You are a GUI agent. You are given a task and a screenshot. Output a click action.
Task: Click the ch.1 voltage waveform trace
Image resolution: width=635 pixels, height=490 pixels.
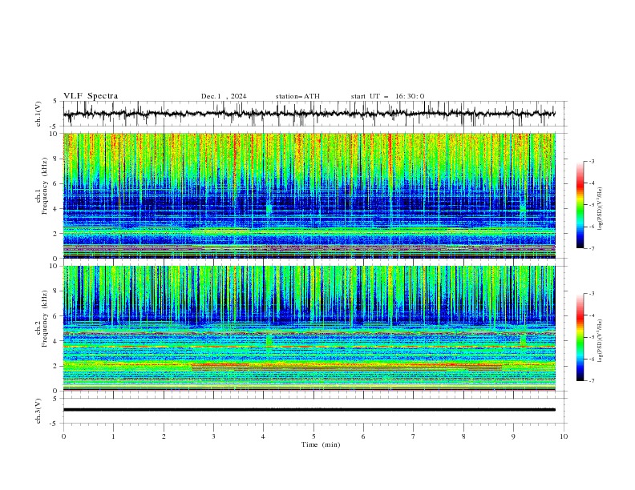[309, 114]
